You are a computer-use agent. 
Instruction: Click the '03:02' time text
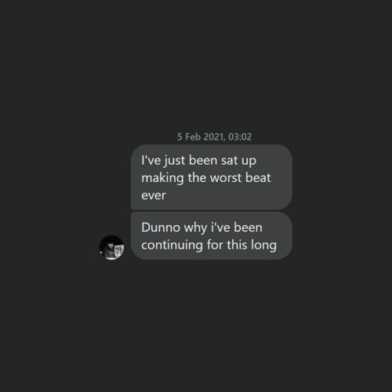pos(240,137)
